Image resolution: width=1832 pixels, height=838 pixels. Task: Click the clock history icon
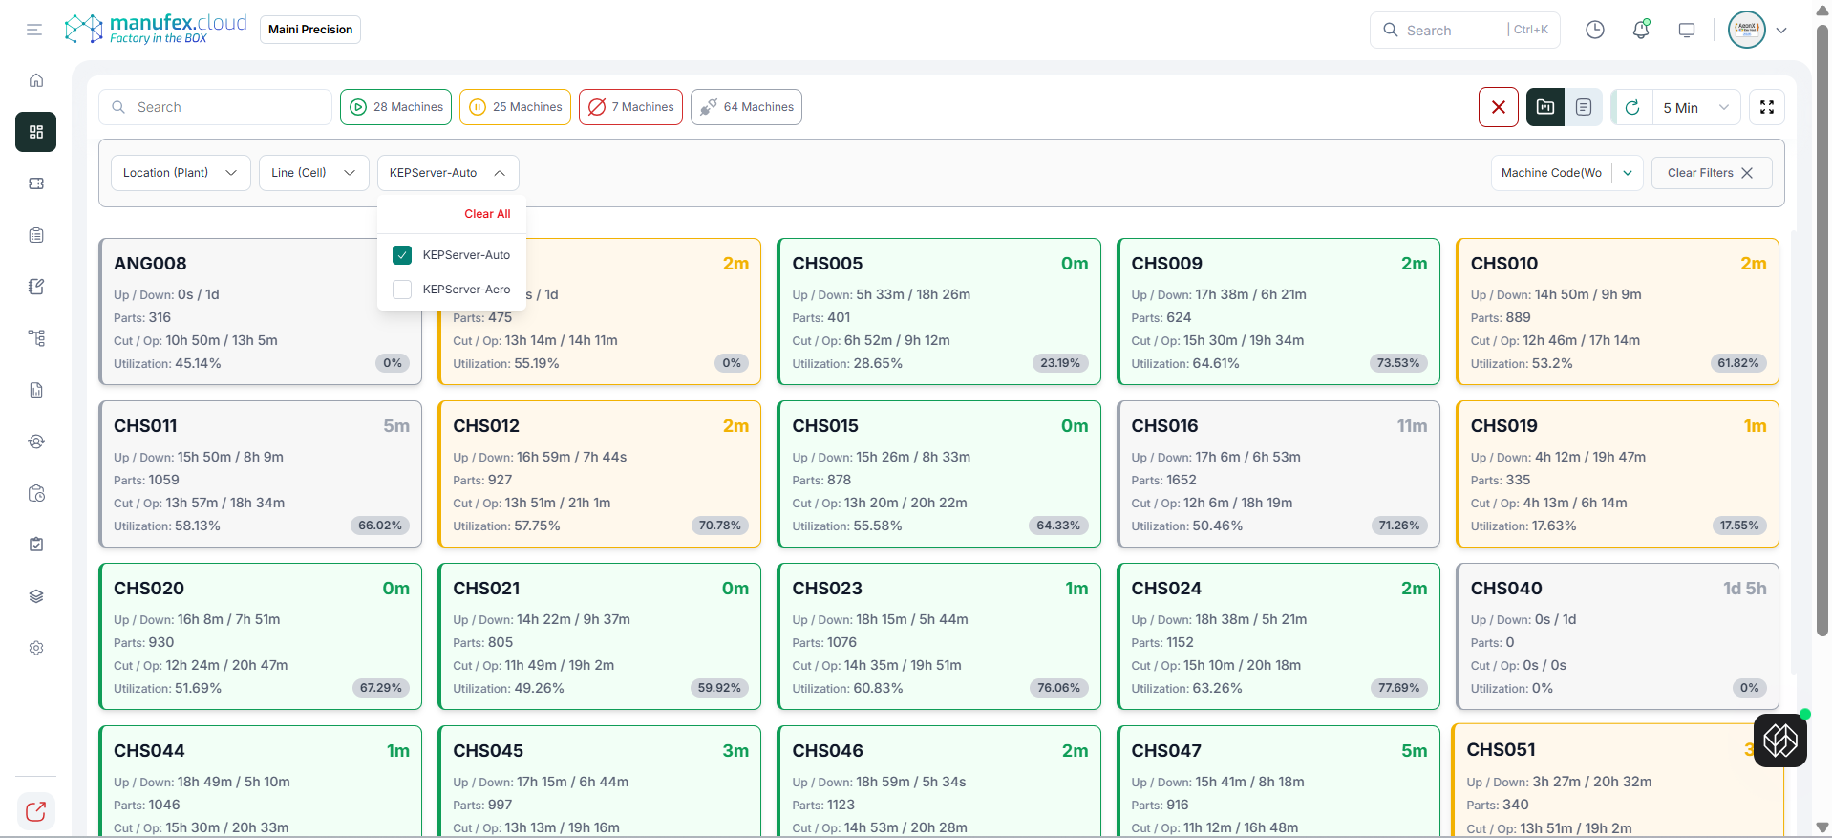[x=1594, y=30]
